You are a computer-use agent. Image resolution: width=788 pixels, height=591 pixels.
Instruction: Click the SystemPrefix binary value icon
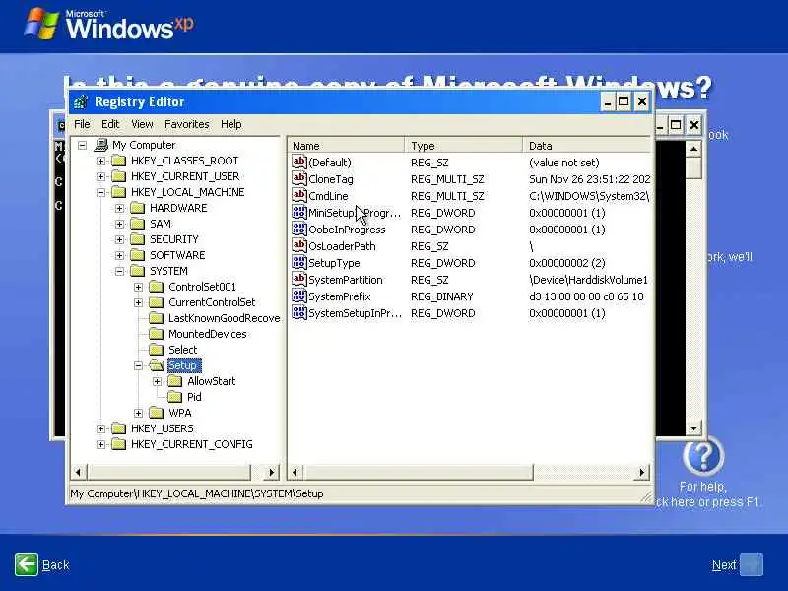point(299,295)
